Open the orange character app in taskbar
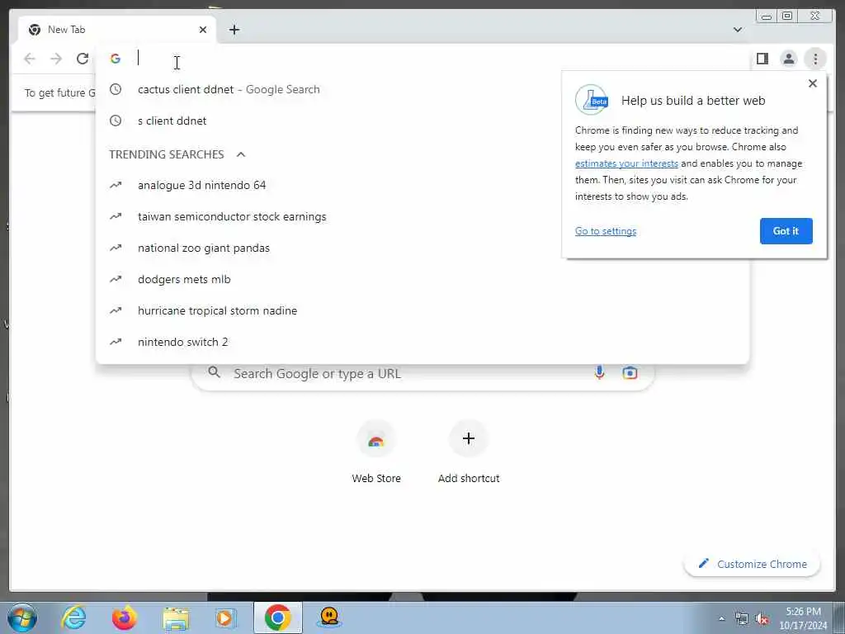 (328, 617)
